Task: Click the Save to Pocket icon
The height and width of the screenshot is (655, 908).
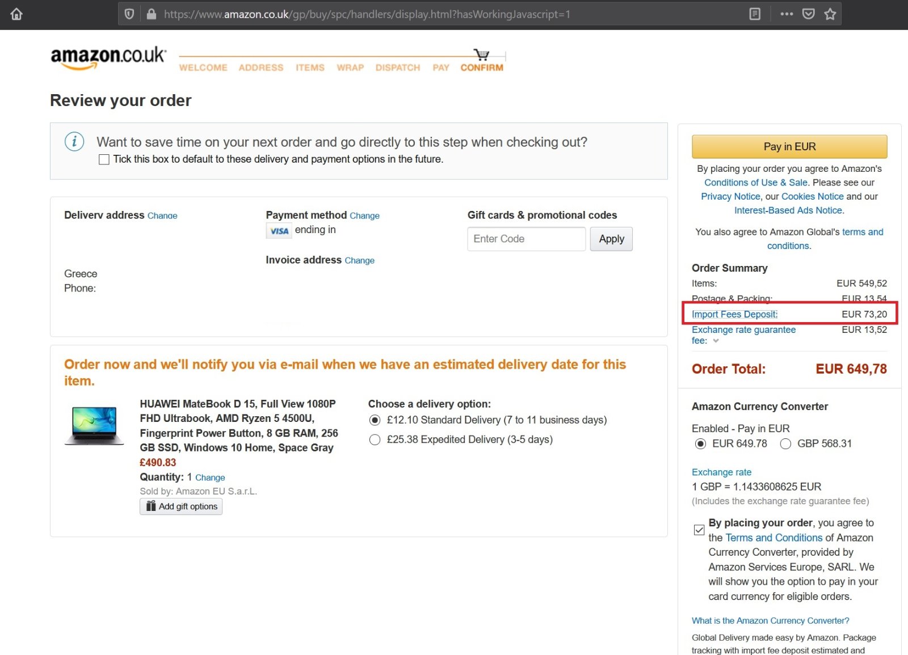Action: click(809, 14)
